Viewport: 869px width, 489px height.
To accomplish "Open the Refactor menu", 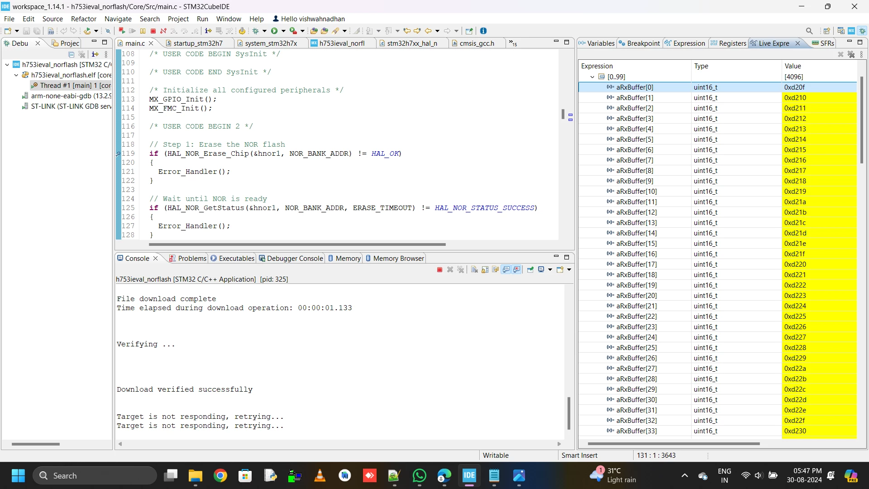I will pyautogui.click(x=84, y=19).
